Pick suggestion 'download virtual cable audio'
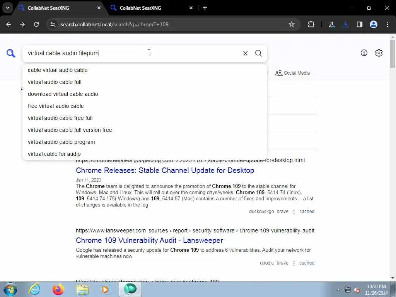The image size is (396, 297). coord(145,94)
